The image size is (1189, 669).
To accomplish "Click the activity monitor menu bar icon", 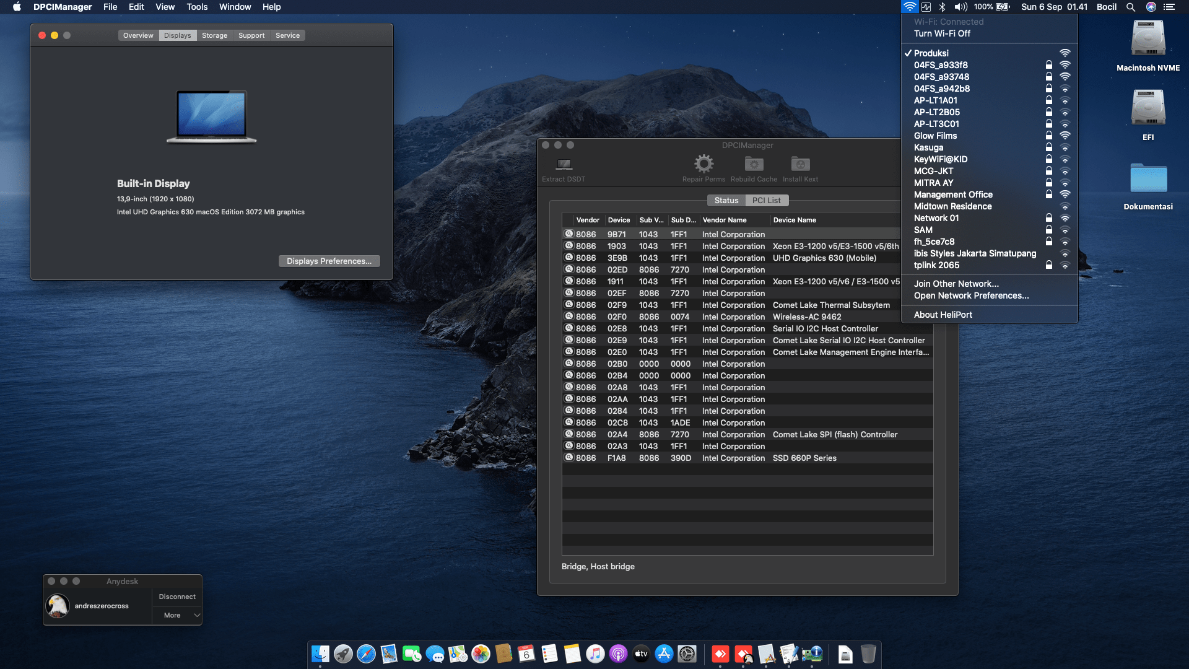I will click(x=926, y=7).
